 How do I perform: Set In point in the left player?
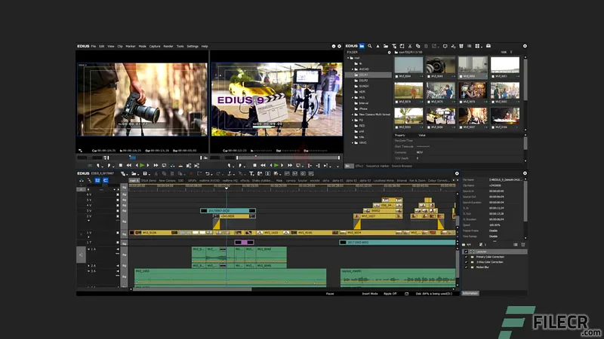[x=99, y=165]
